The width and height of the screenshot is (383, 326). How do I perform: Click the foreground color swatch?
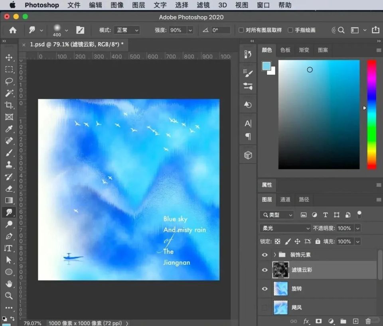pyautogui.click(x=266, y=66)
